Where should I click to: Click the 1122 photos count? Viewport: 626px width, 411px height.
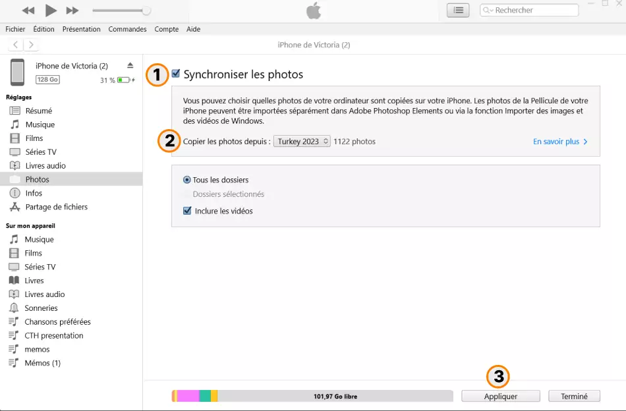coord(355,141)
